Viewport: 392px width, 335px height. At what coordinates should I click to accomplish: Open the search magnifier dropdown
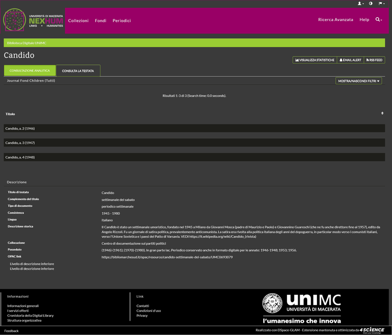(x=379, y=19)
